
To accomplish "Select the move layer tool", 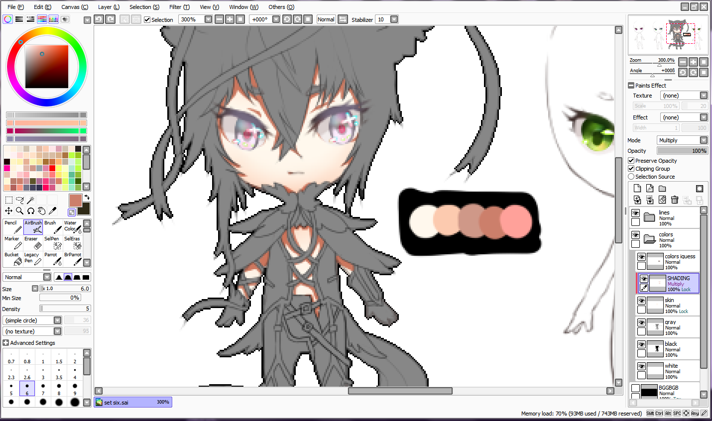I will (9, 211).
